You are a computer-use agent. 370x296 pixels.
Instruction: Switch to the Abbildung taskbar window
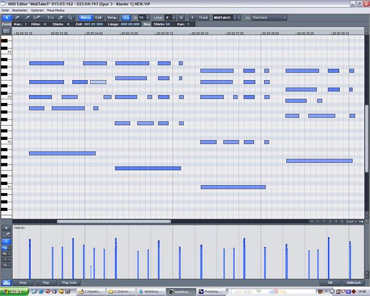150,292
